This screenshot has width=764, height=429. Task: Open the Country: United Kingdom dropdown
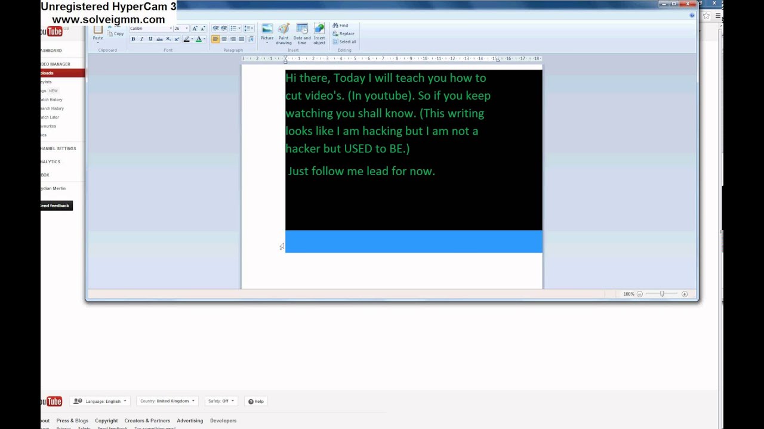pos(167,401)
